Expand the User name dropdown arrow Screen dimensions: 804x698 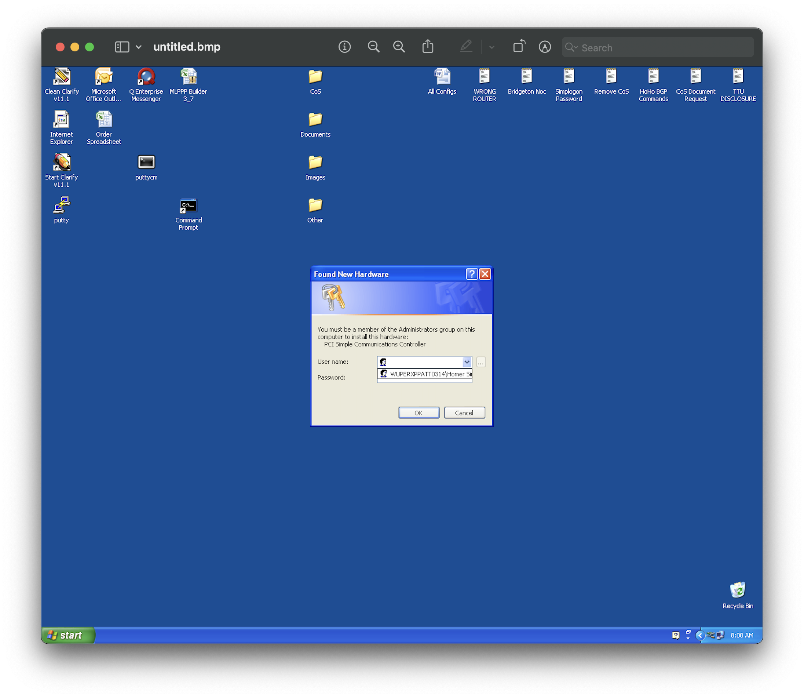(x=467, y=362)
